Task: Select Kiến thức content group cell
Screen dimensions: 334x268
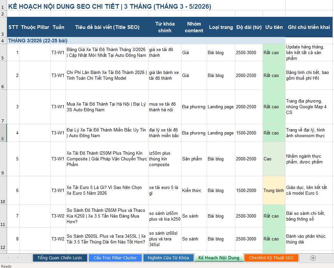Action: point(194,190)
